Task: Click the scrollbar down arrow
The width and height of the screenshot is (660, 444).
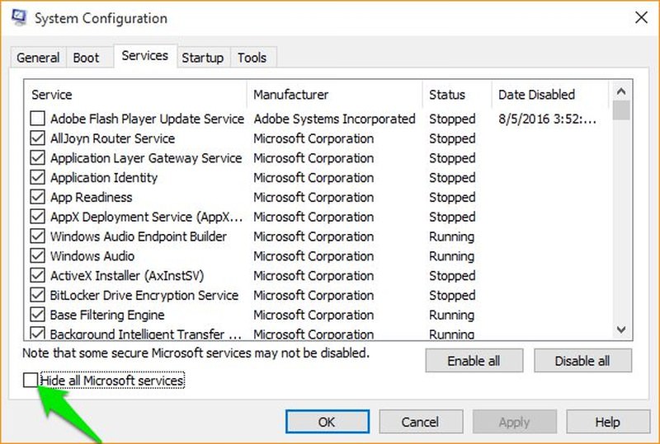Action: pyautogui.click(x=621, y=329)
